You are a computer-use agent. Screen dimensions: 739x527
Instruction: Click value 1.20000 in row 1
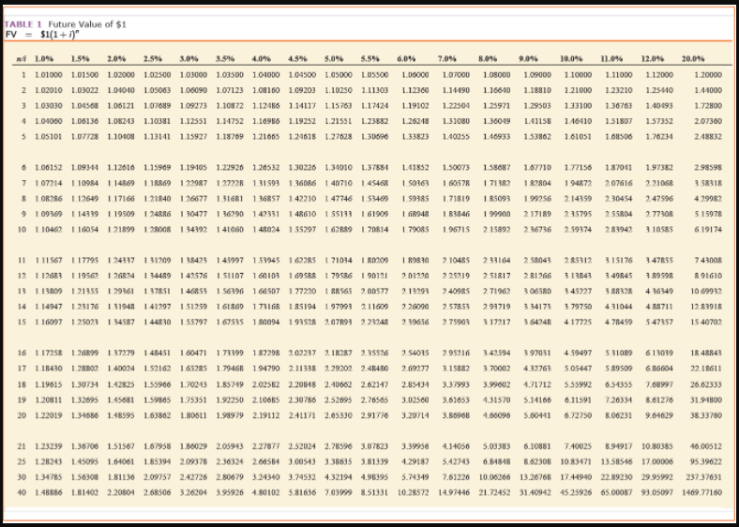point(708,75)
